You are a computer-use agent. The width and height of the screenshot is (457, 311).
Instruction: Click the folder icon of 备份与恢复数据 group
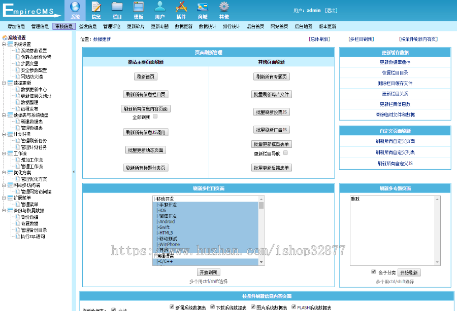pos(10,210)
